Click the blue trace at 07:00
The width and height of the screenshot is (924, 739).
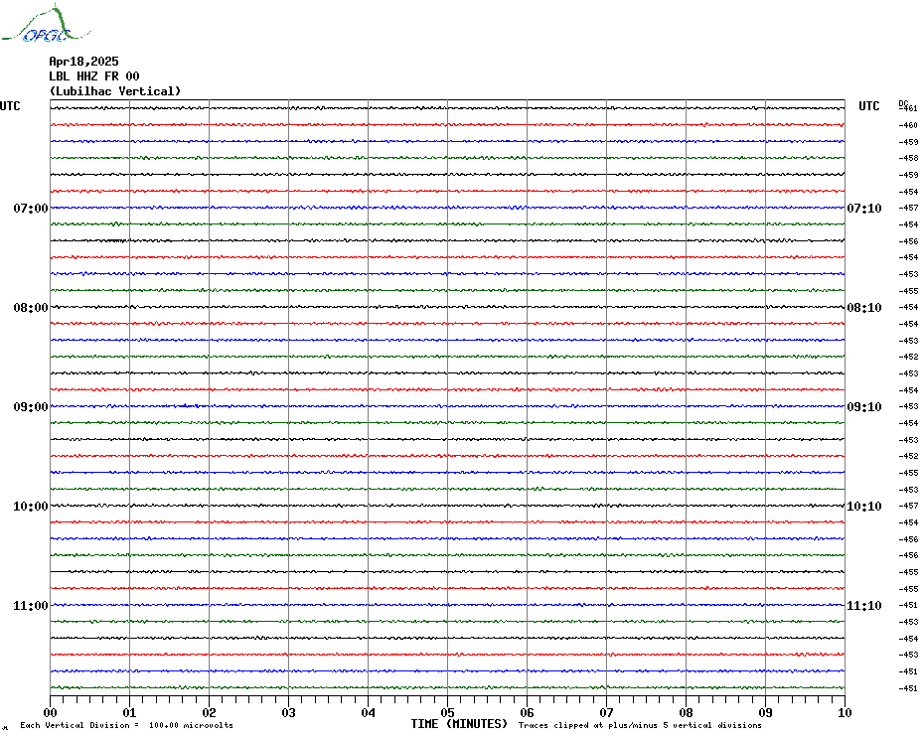point(447,208)
